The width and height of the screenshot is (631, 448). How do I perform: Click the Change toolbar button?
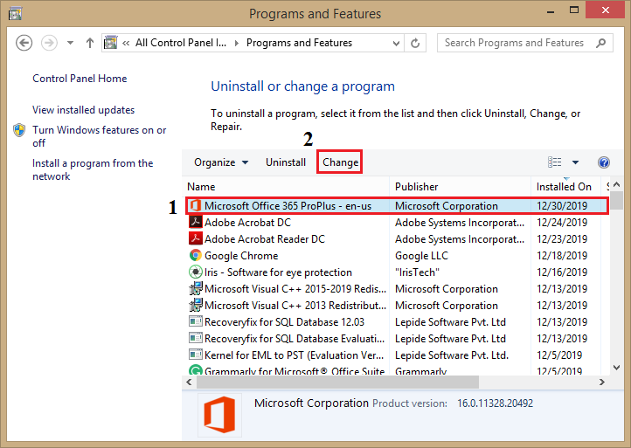click(340, 162)
